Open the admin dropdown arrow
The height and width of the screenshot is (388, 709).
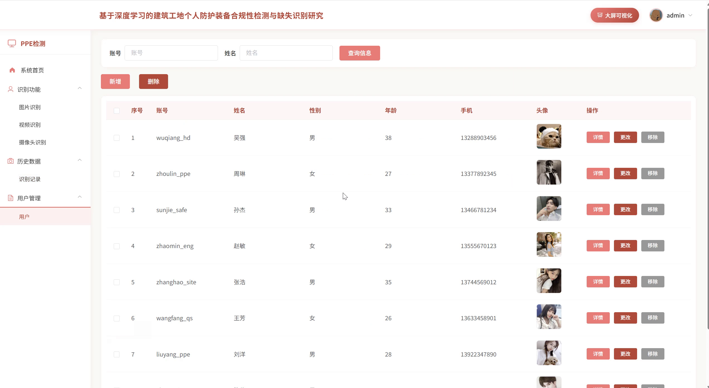690,15
